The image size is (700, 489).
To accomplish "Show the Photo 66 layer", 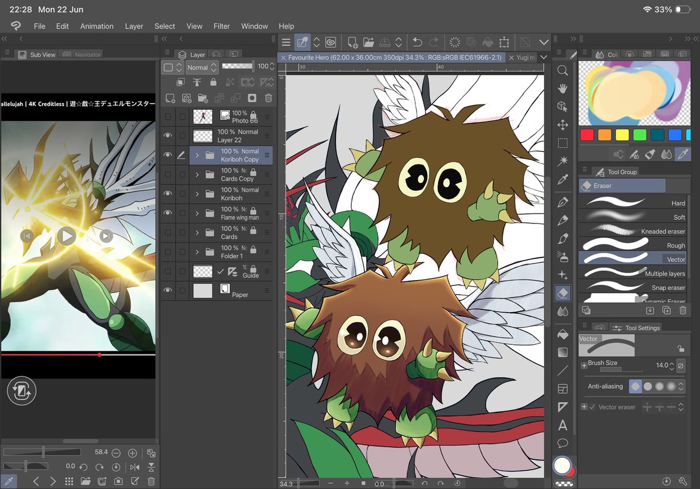I will (168, 117).
